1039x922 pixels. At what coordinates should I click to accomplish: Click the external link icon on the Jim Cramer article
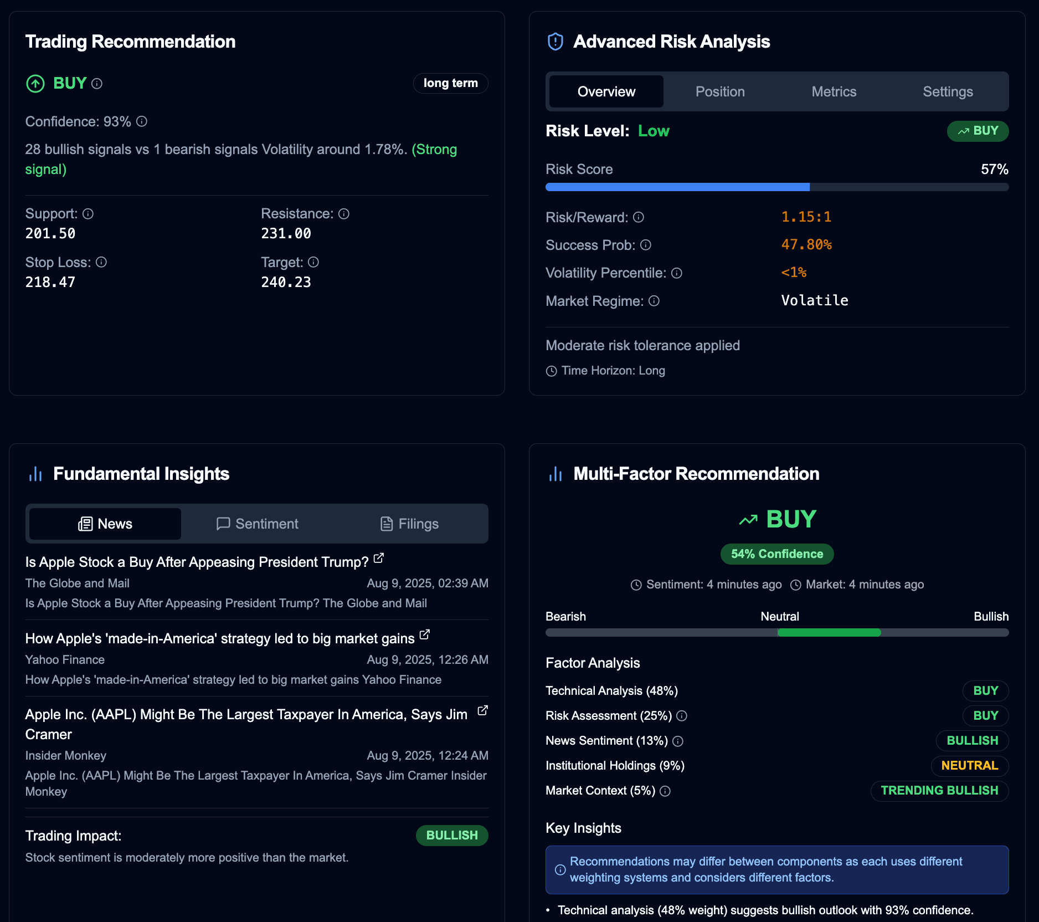[482, 710]
